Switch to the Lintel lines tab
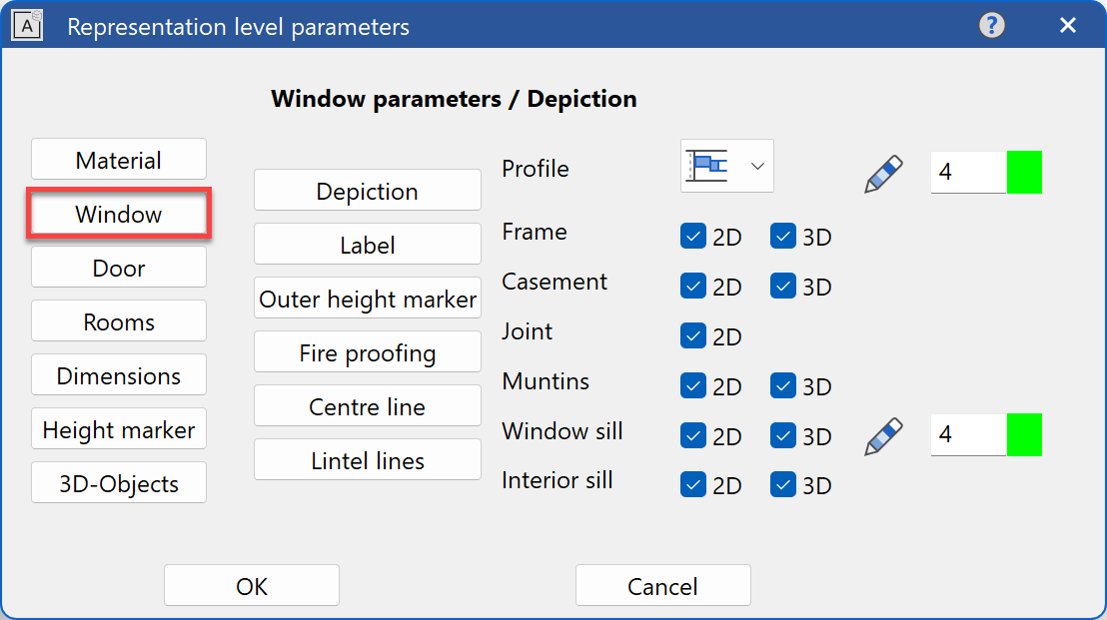 pos(367,459)
